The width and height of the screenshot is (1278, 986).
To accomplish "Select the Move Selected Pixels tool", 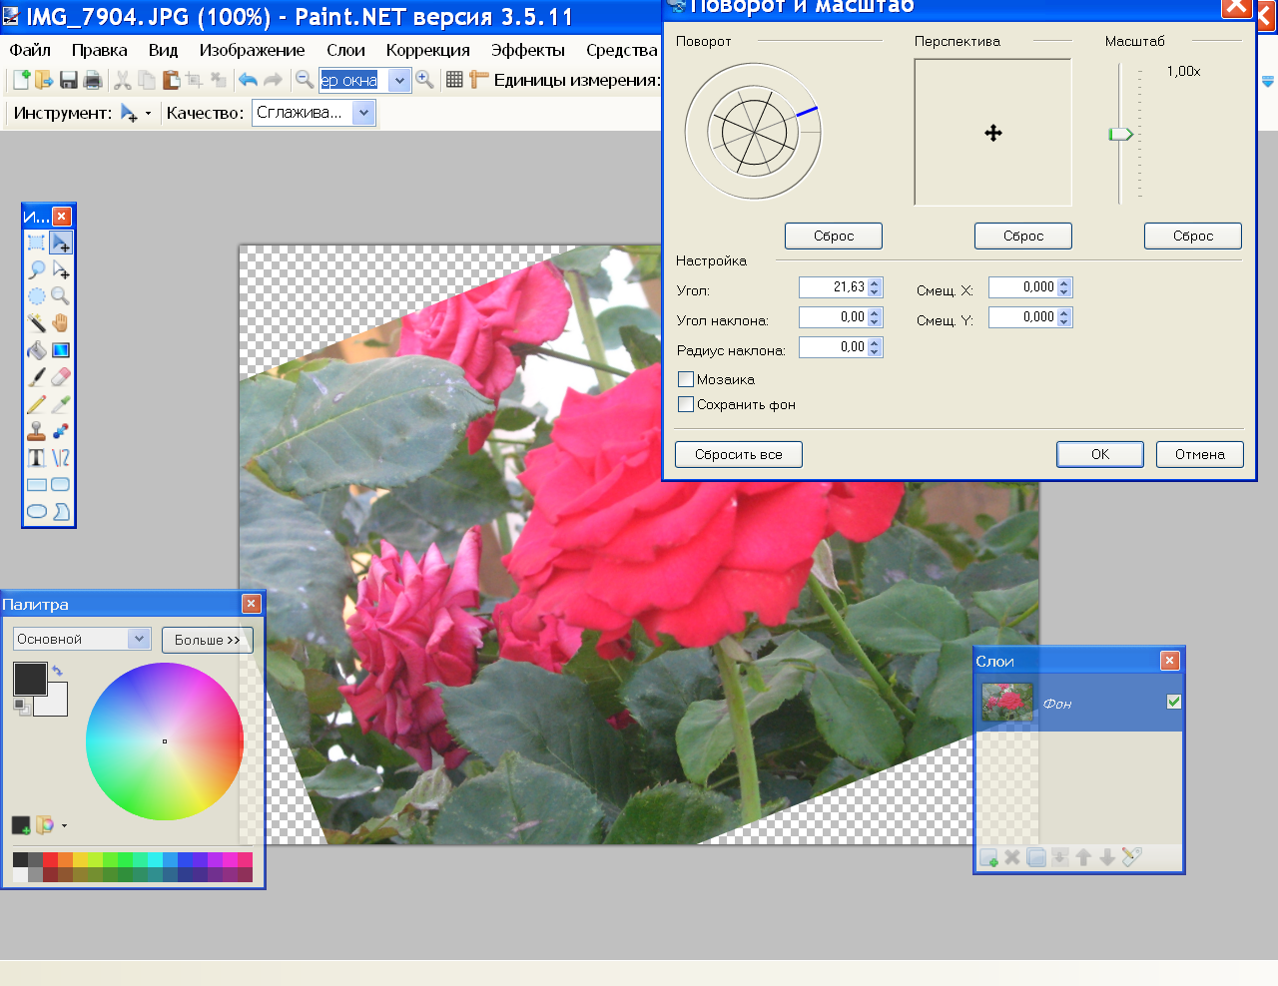I will click(61, 243).
